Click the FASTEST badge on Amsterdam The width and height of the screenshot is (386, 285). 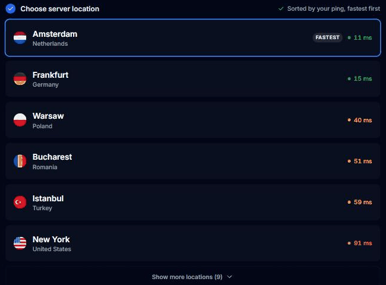tap(327, 37)
